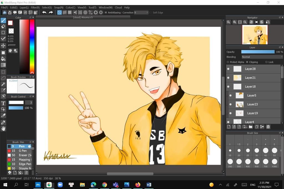Screen dimensions: 284x189
Task: Open the File menu
Action: pyautogui.click(x=4, y=7)
